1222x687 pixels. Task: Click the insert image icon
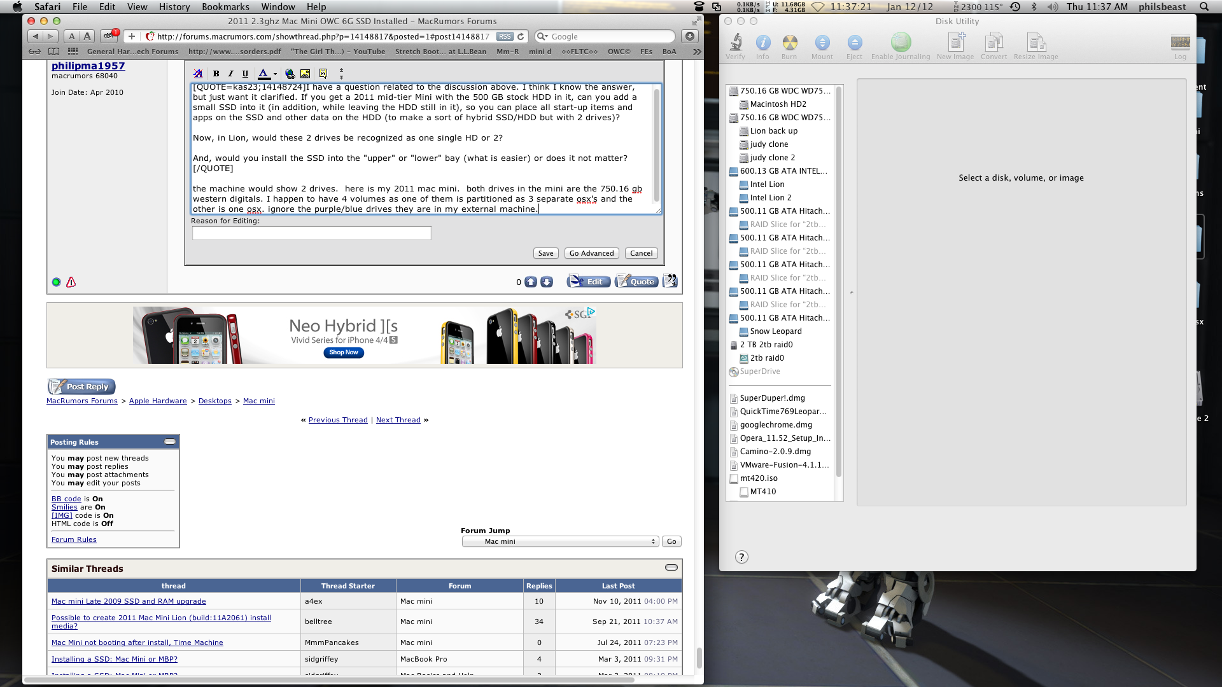(305, 74)
